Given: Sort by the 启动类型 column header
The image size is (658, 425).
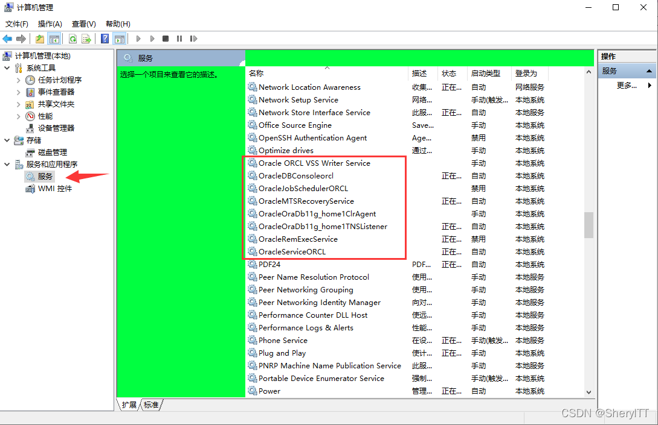Looking at the screenshot, I should (489, 74).
